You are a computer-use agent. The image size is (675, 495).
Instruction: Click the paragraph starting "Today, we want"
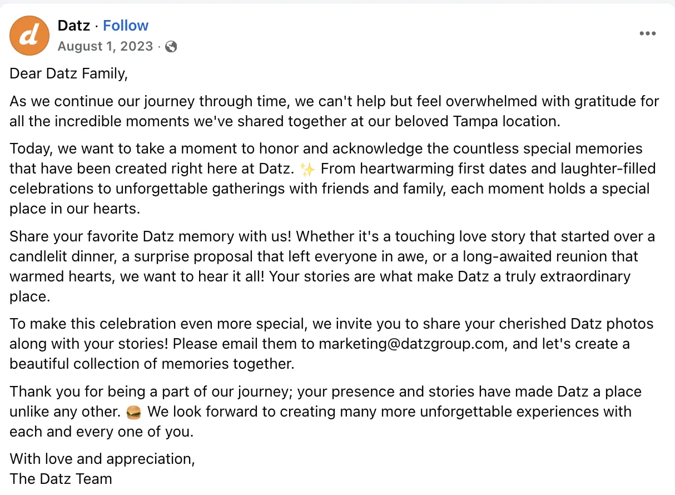coord(328,179)
